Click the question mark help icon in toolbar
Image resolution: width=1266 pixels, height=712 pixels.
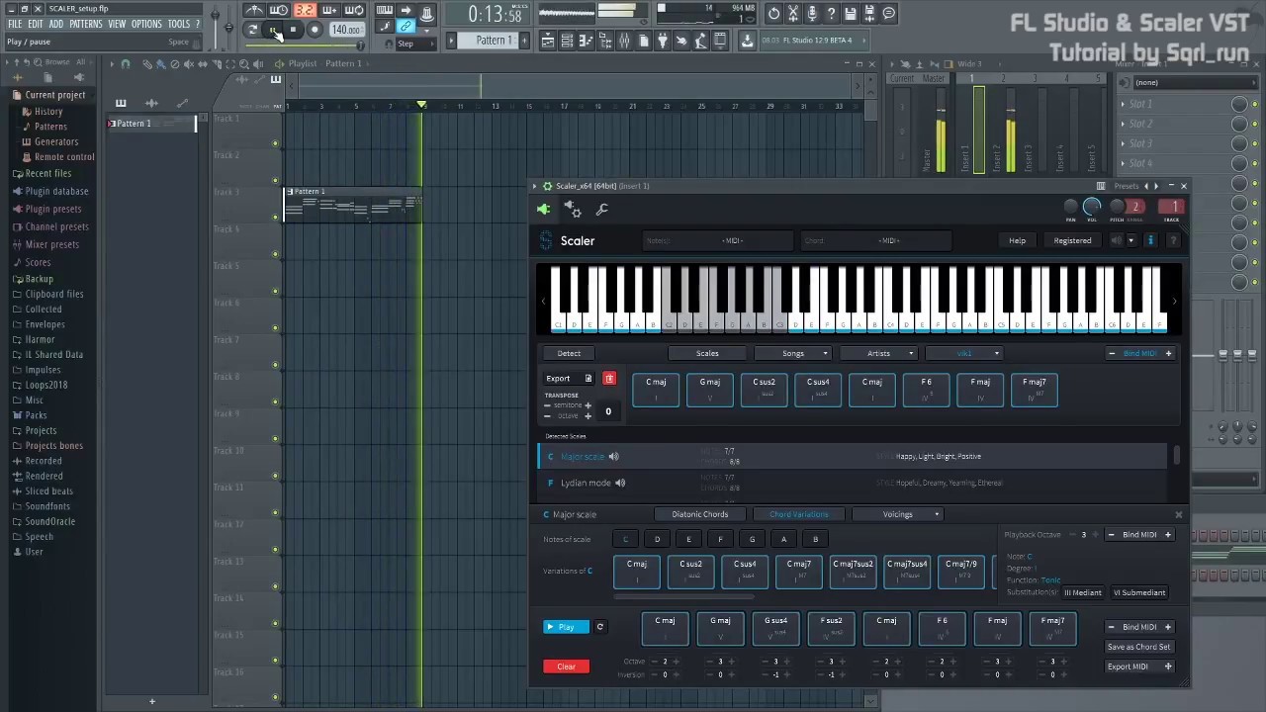click(831, 13)
